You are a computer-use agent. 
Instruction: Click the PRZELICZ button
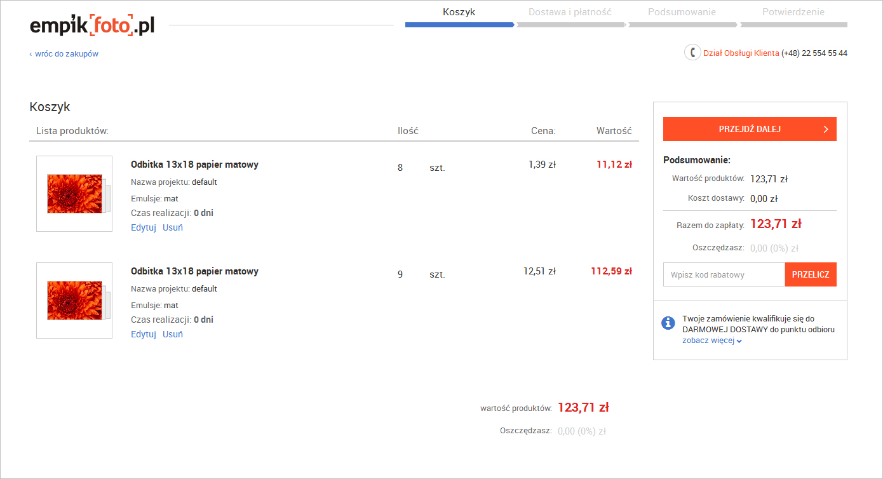(x=811, y=274)
